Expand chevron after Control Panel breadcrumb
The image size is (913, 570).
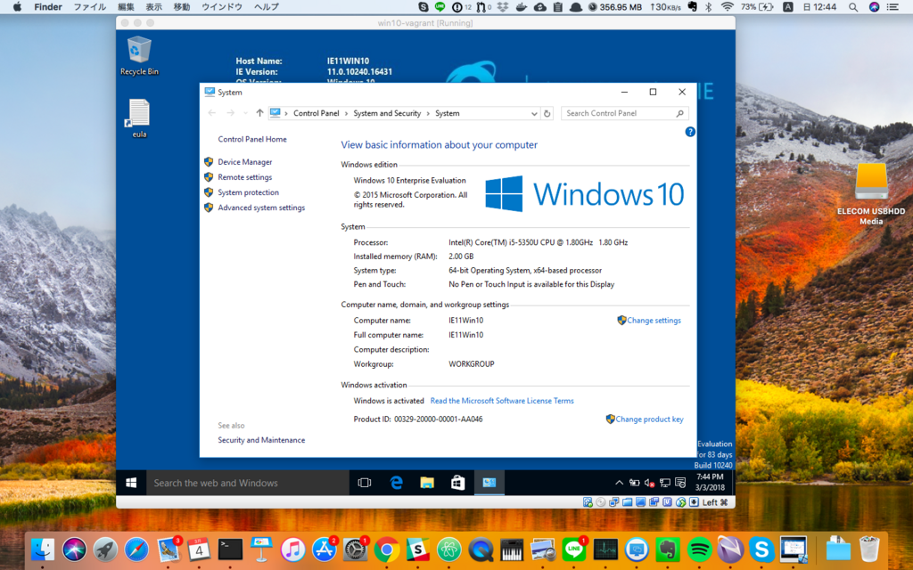pos(347,114)
